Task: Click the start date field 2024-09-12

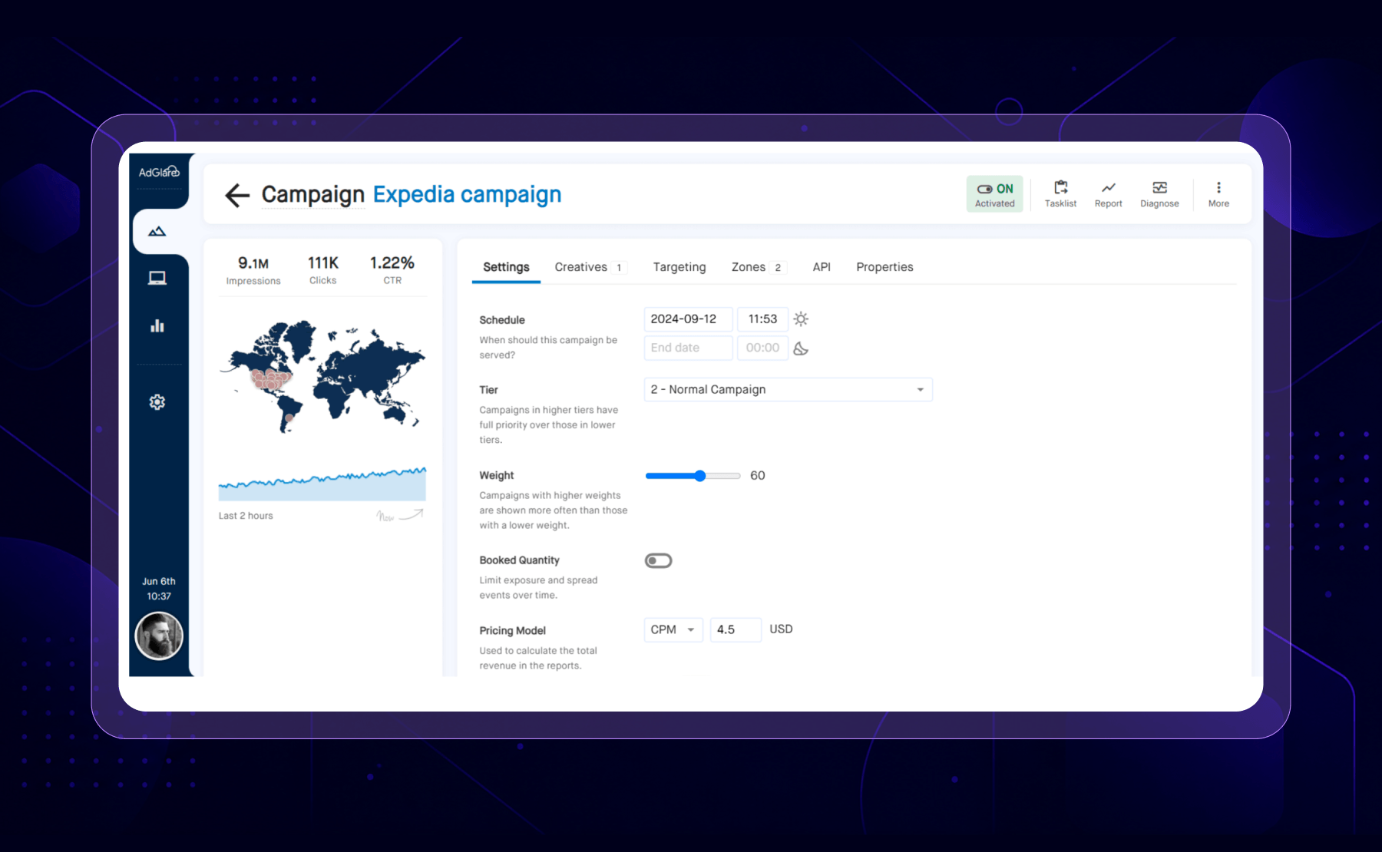Action: coord(688,319)
